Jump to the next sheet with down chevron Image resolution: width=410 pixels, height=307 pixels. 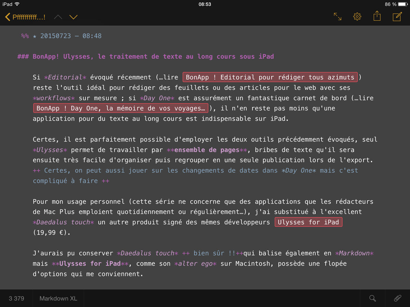(x=73, y=17)
